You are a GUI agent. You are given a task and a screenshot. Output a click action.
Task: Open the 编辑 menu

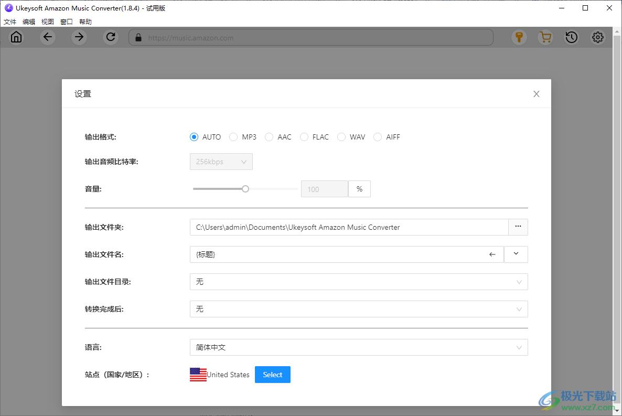[x=28, y=22]
